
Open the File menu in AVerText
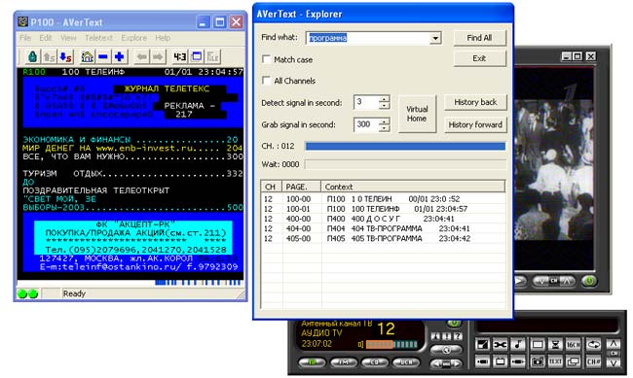point(25,38)
